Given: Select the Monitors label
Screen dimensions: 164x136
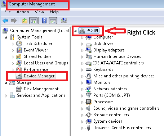Looking at the screenshot, I should [102, 82].
